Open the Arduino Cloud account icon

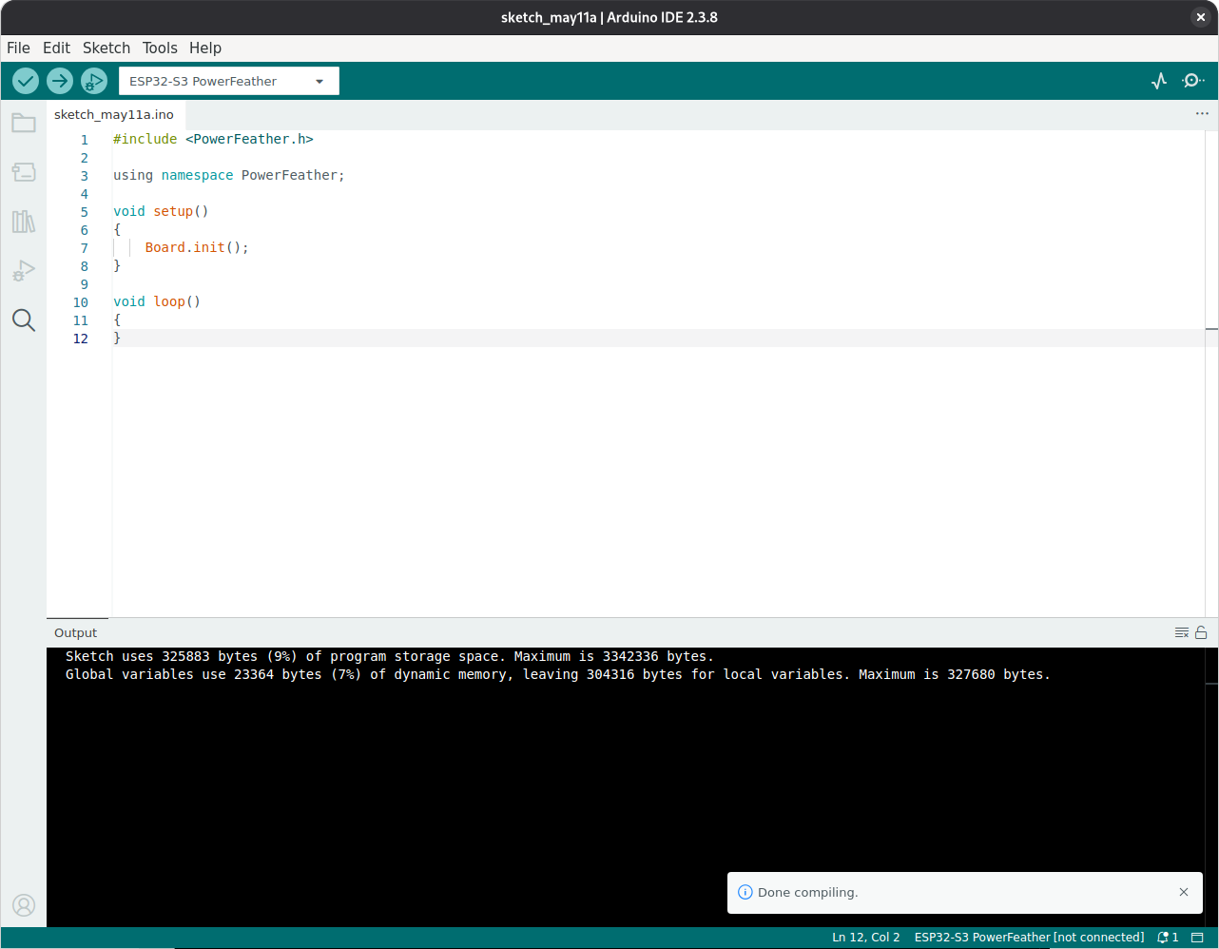(24, 904)
